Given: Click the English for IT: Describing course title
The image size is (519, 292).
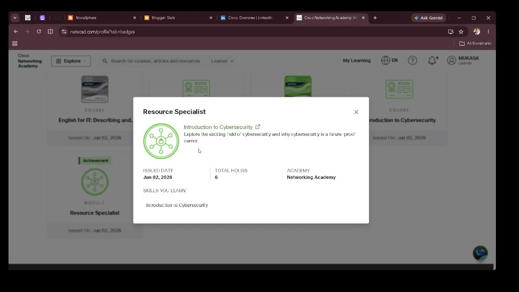Looking at the screenshot, I should point(96,120).
